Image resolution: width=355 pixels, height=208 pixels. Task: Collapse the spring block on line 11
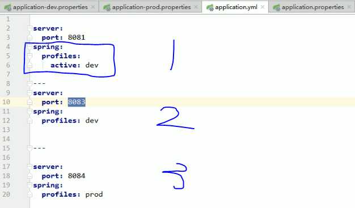29,111
